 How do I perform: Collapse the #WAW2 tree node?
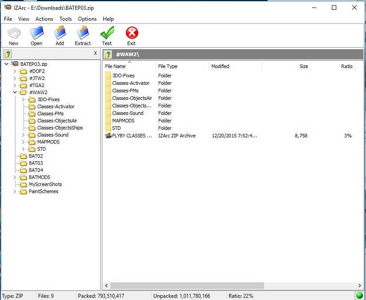click(15, 92)
